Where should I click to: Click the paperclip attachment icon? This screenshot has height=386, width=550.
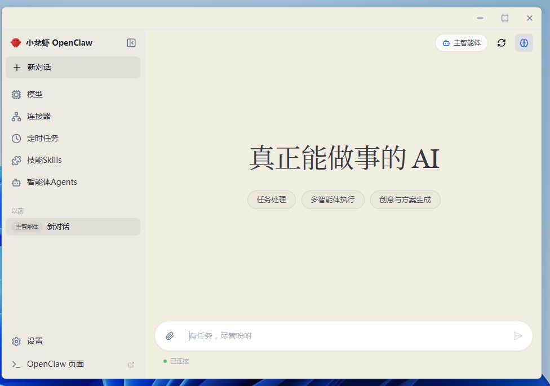point(170,336)
